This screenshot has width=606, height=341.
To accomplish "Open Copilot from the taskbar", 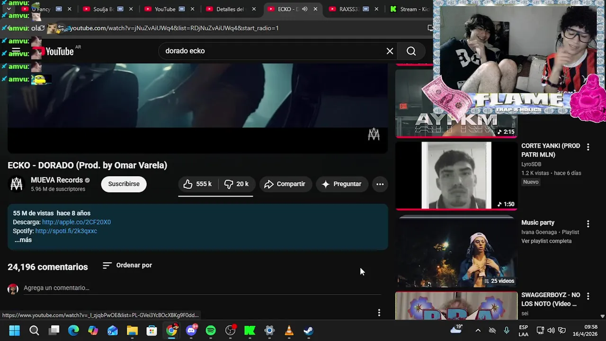I will pos(93,331).
